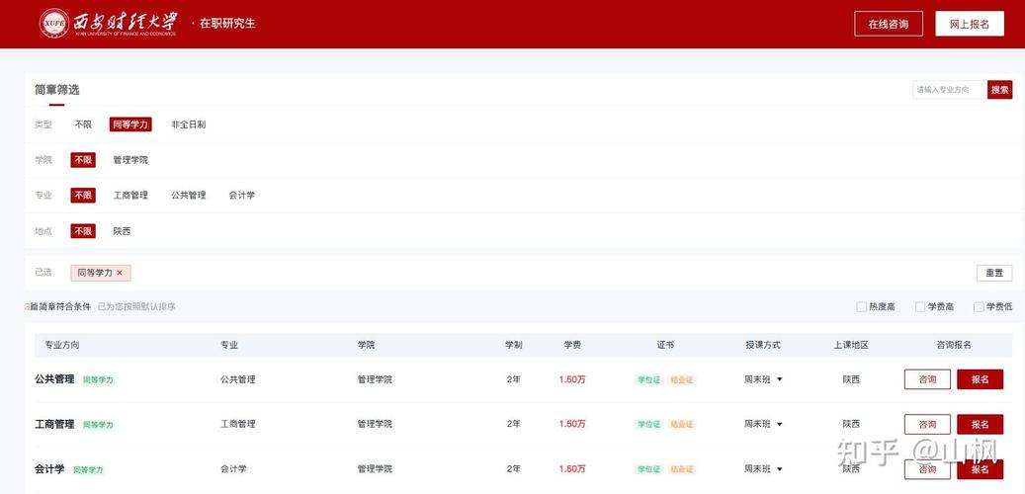Click 咨询 for 公共管理 program

(927, 379)
